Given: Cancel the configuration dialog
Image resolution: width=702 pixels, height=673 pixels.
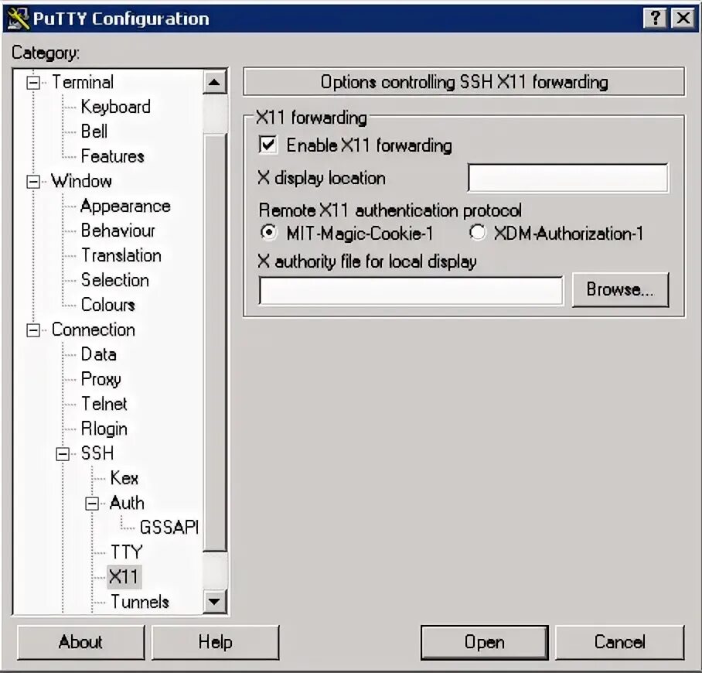Looking at the screenshot, I should pyautogui.click(x=619, y=643).
